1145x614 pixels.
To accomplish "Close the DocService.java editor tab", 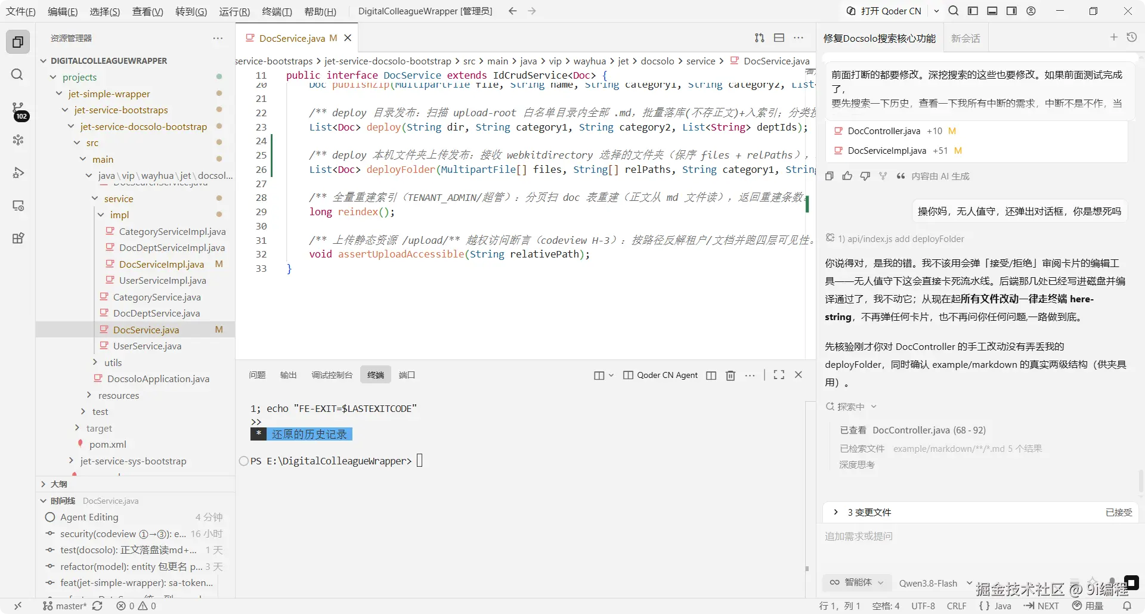I will 348,38.
